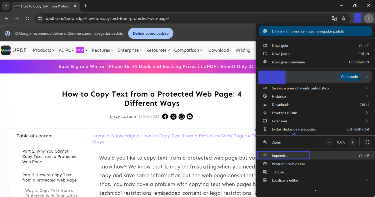Bookmark the page with the star icon
This screenshot has height=197, width=375.
click(344, 18)
